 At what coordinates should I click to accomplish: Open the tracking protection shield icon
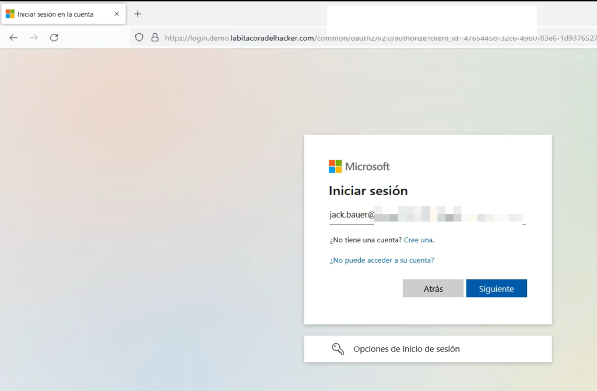(139, 37)
